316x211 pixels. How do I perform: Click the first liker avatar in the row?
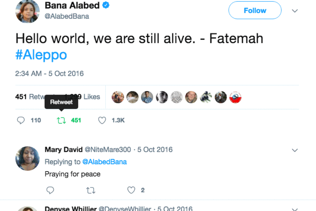(118, 97)
